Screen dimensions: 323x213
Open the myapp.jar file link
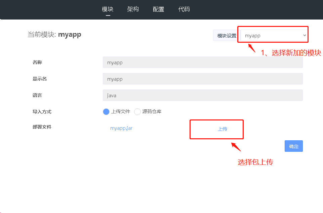[x=121, y=128]
